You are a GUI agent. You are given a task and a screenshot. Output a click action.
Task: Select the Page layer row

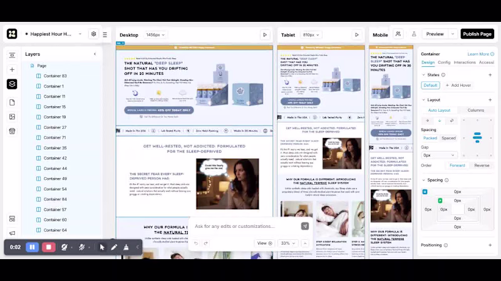[41, 66]
